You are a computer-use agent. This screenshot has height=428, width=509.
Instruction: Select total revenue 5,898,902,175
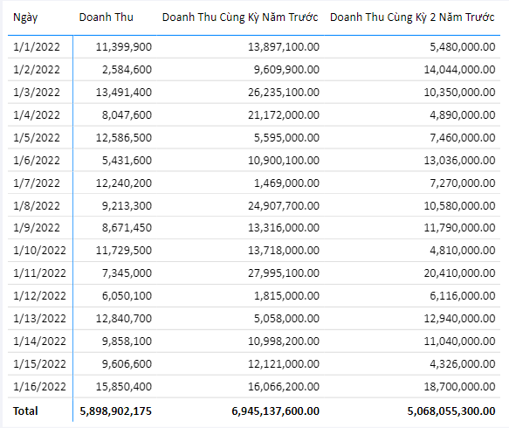coord(115,411)
